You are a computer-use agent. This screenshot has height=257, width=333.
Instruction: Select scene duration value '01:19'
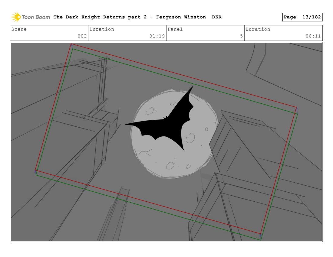tap(157, 36)
